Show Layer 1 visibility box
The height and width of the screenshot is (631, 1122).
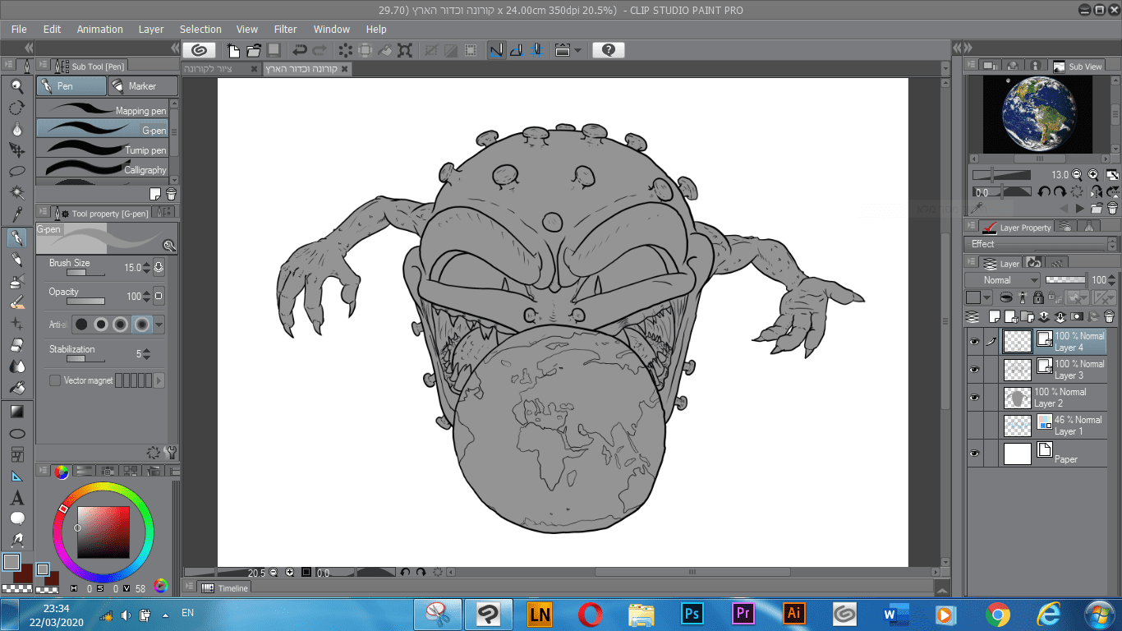coord(974,426)
